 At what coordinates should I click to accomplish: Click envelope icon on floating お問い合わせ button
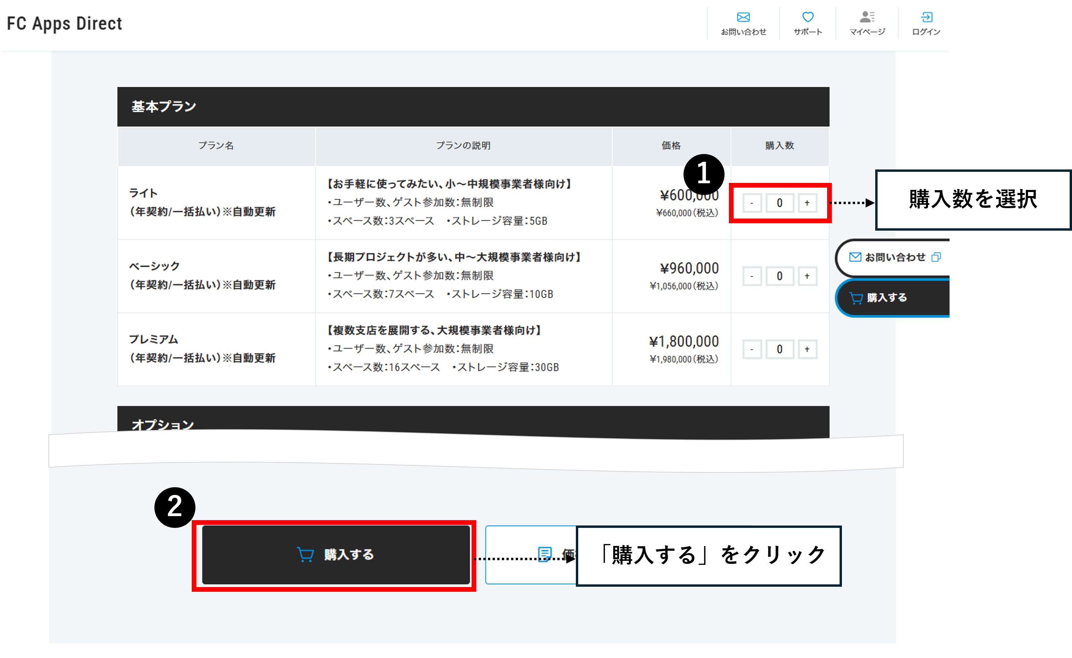coord(855,257)
